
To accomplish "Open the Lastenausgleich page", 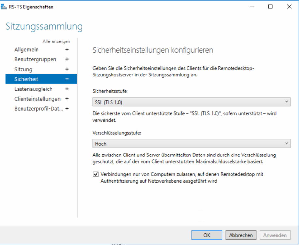I will (33, 89).
